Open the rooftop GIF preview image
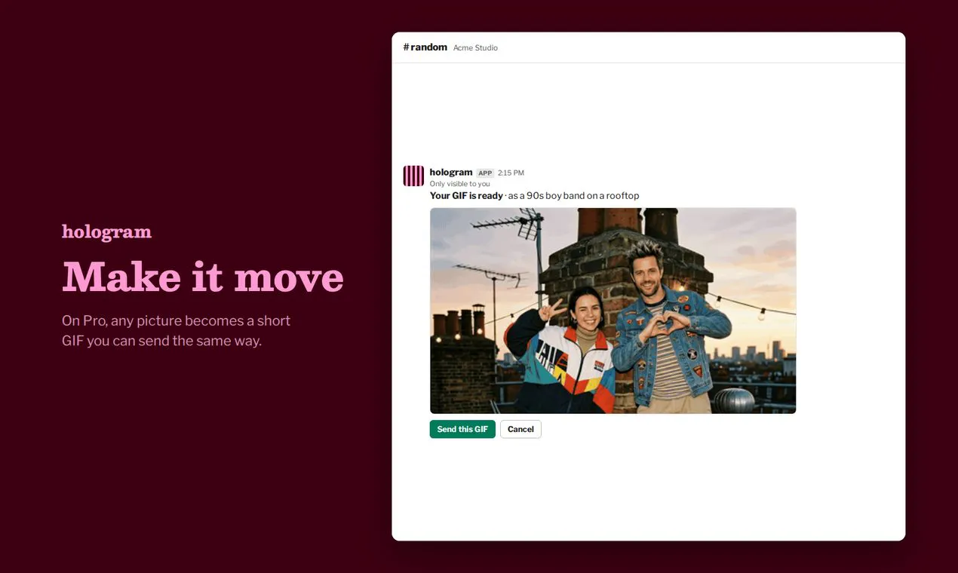958x573 pixels. click(x=613, y=311)
